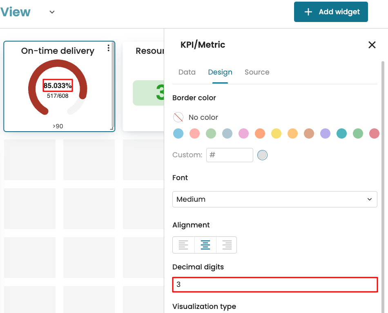Click the Add widget button
The width and height of the screenshot is (388, 313).
click(x=331, y=12)
